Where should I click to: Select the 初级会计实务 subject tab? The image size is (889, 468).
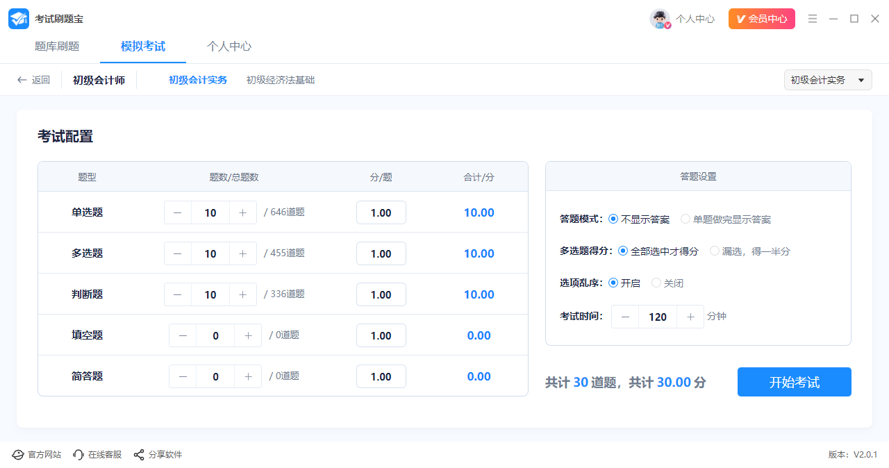[x=198, y=80]
